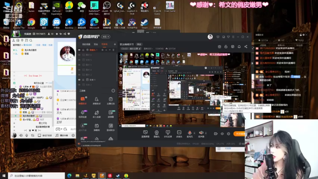Screen dimensions: 318x179
Task: Toggle visibility of the 文本 1 layer
Action: [79, 80]
